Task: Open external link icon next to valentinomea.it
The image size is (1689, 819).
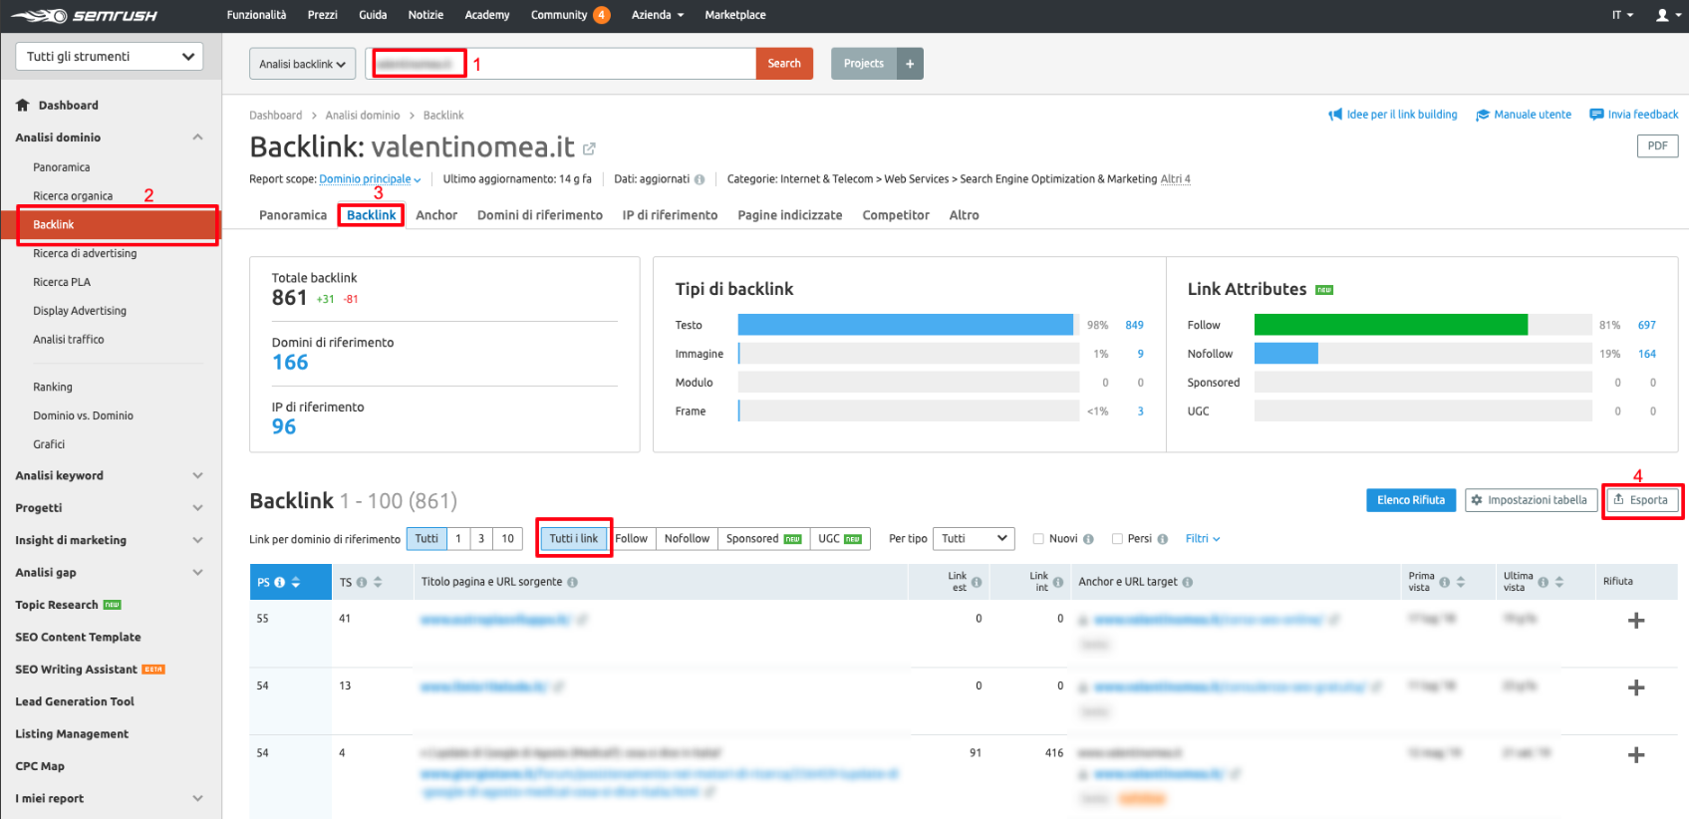Action: (x=589, y=148)
